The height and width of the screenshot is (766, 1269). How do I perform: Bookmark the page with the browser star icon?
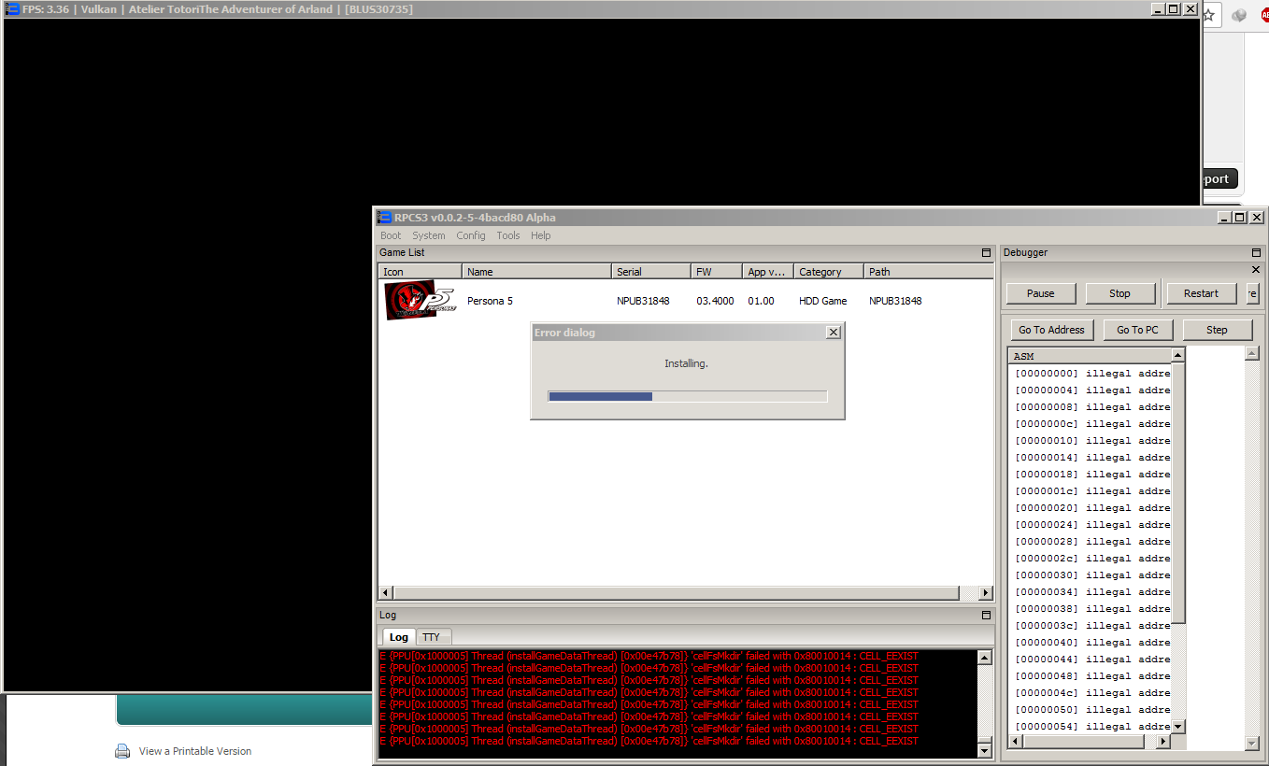(1208, 15)
